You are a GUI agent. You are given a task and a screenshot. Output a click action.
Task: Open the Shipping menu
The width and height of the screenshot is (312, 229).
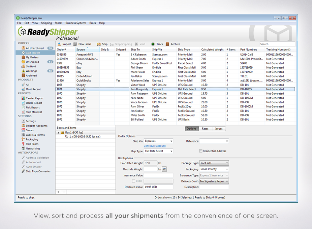[46, 23]
